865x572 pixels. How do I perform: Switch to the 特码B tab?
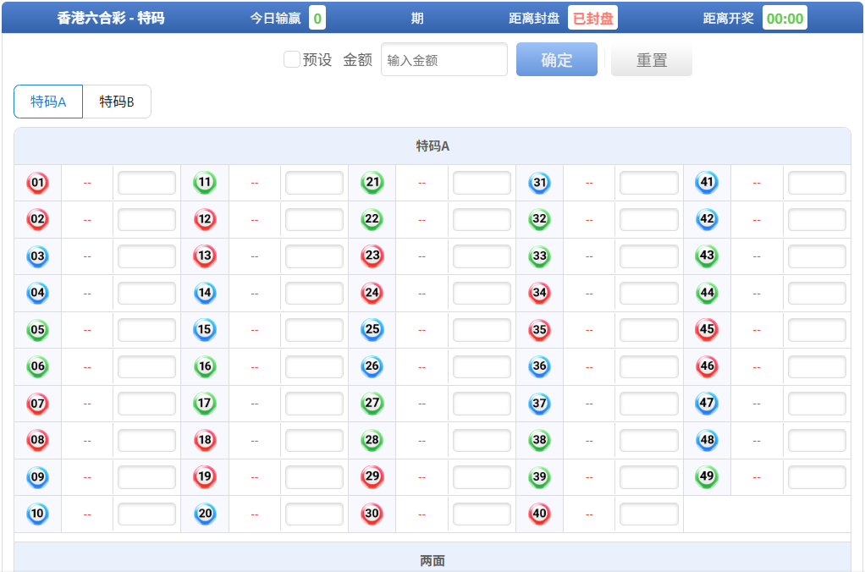tap(117, 101)
